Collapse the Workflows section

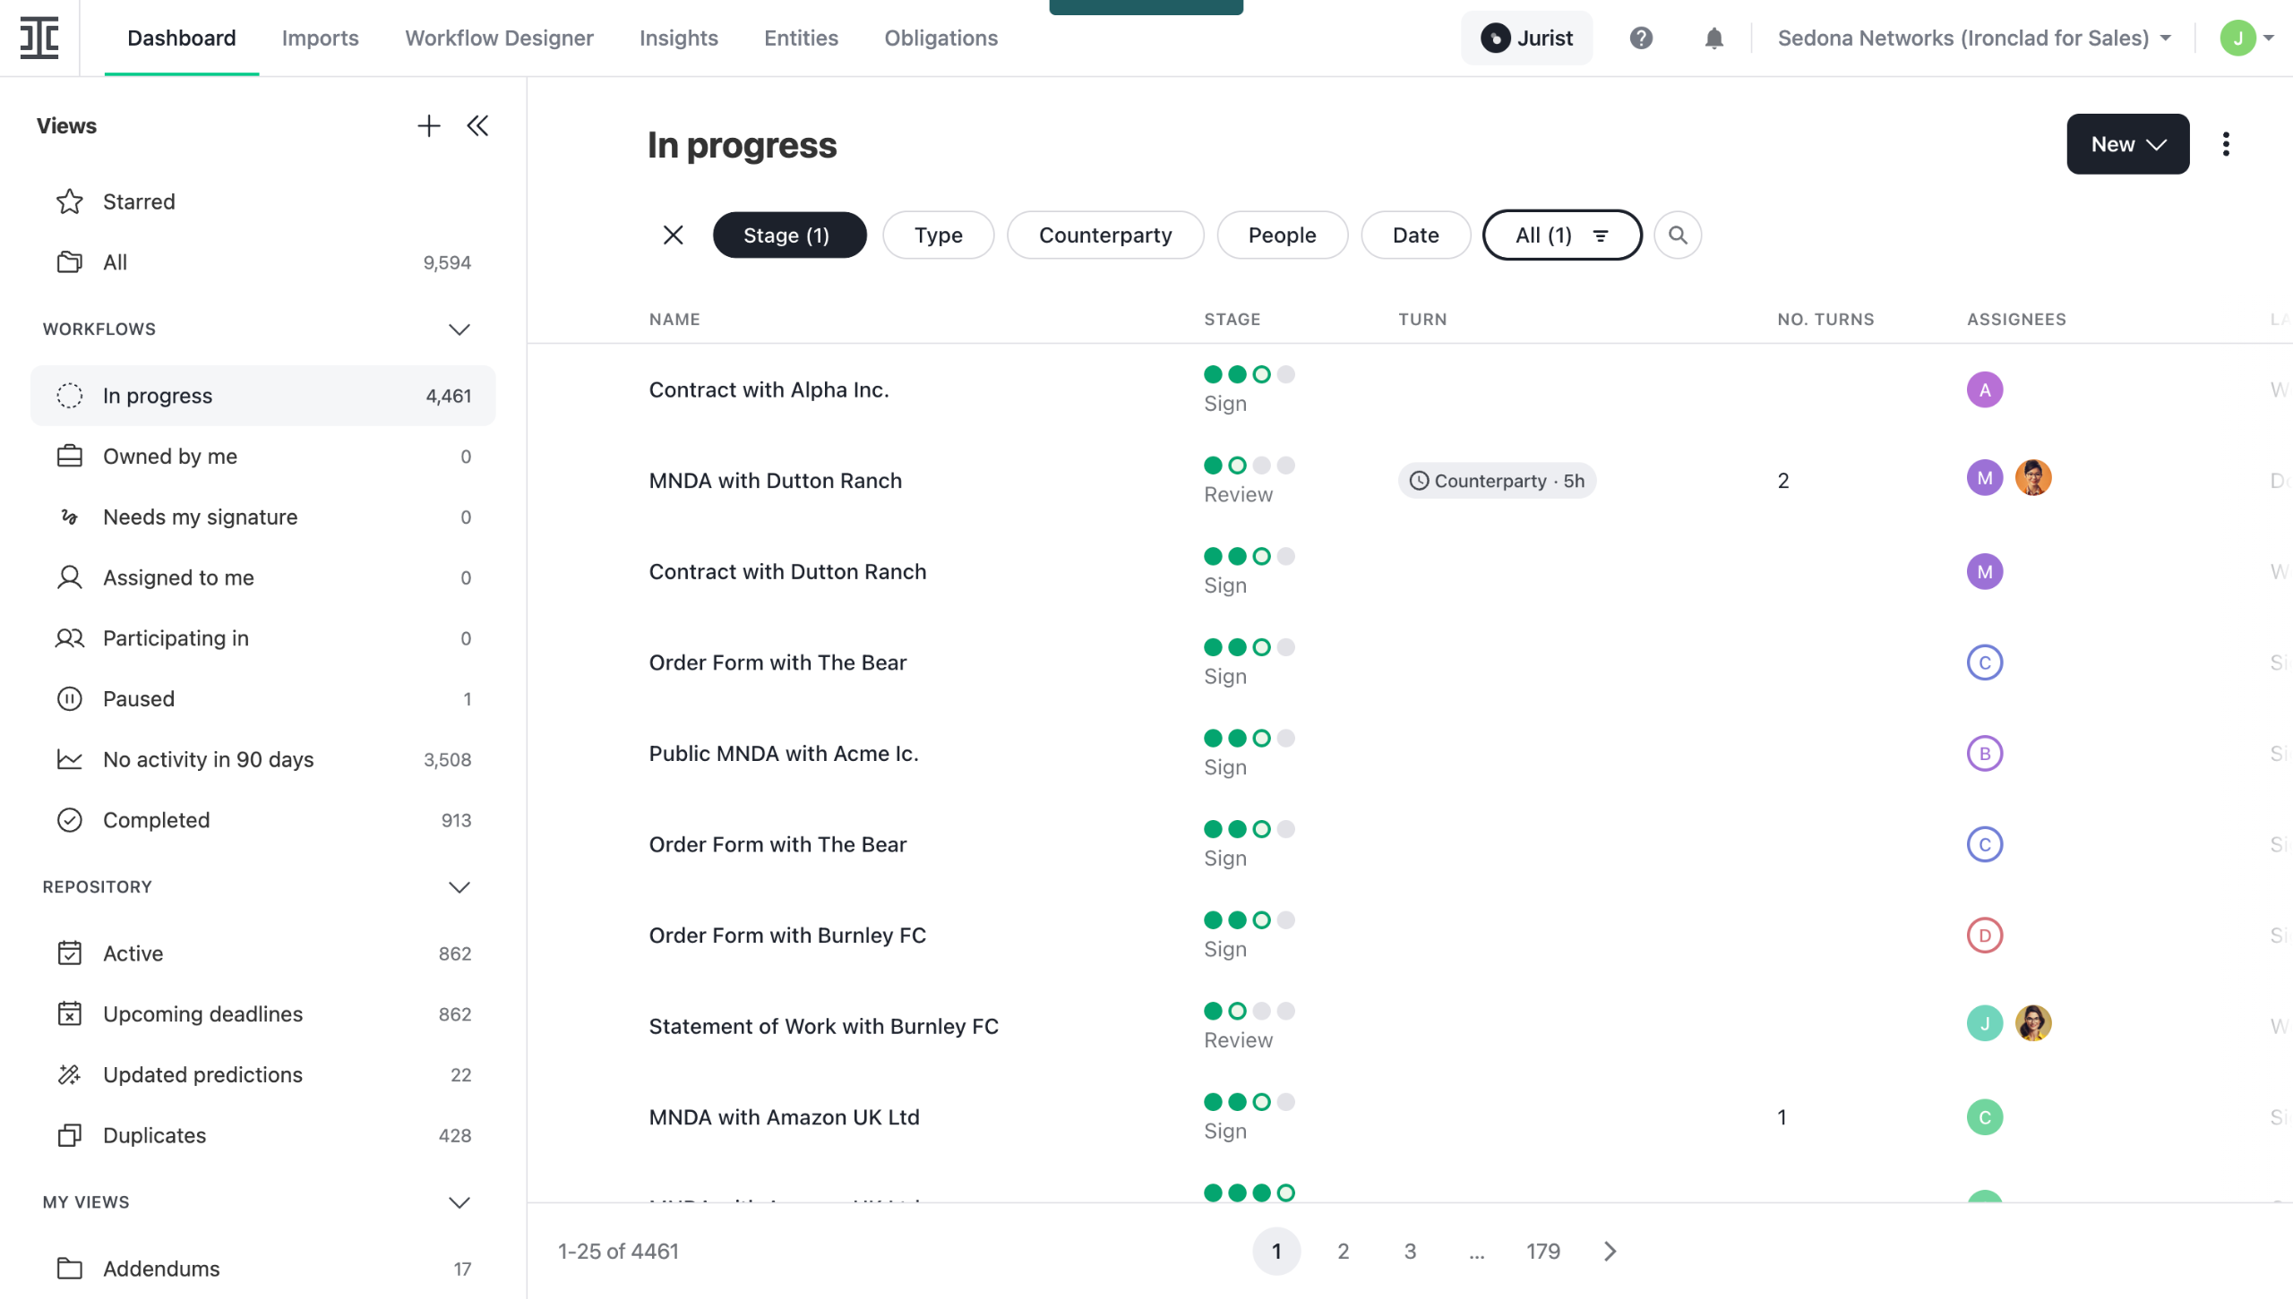coord(459,329)
